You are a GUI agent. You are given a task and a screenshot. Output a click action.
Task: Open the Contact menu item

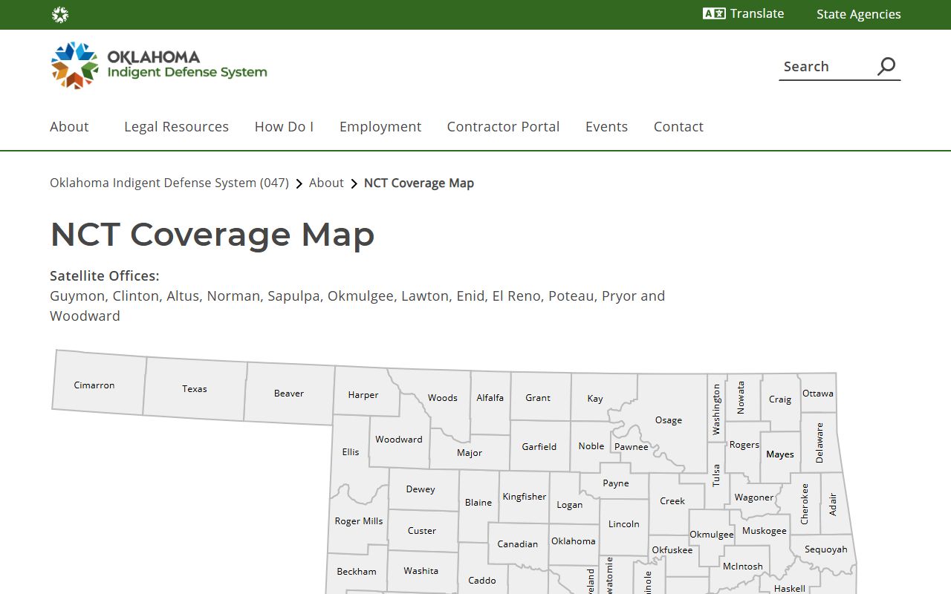click(678, 126)
